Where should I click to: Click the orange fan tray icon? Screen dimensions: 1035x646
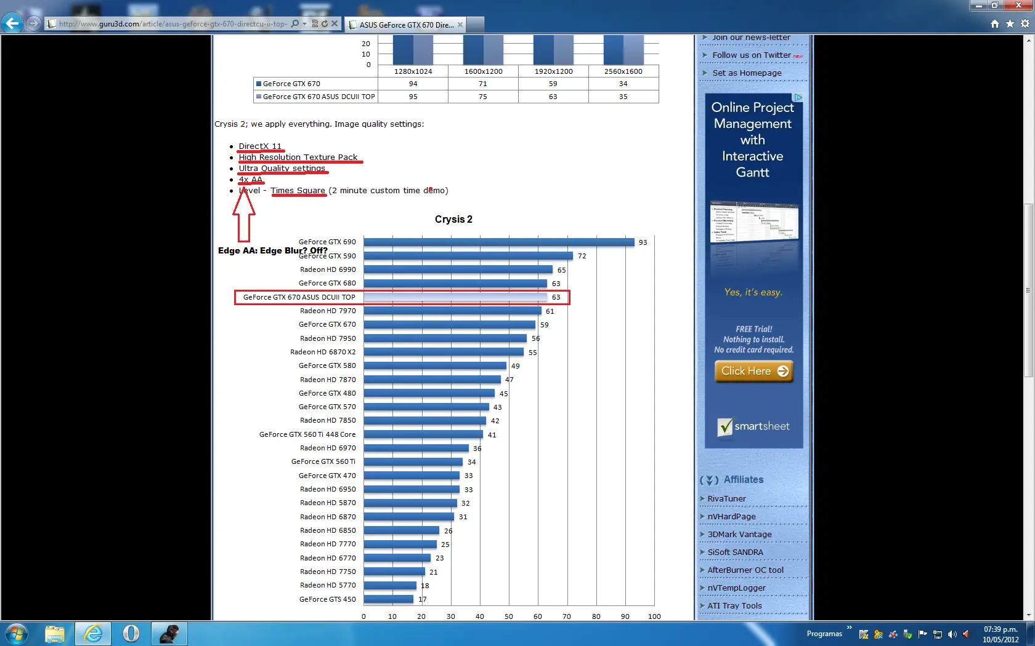(879, 634)
